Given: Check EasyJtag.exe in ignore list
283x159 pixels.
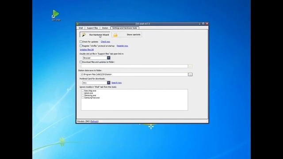Looking at the screenshot, I should [83, 91].
